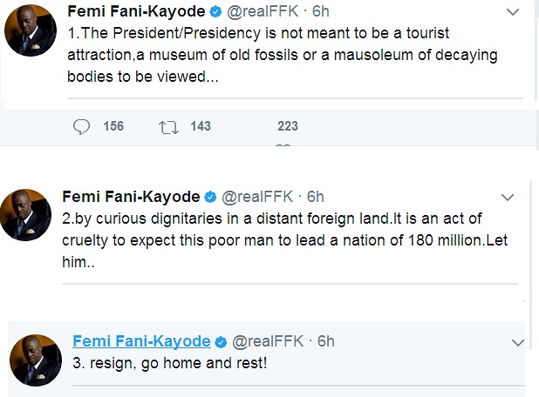The height and width of the screenshot is (397, 539).
Task: Click the retweet icon on first tweet
Action: (x=167, y=126)
